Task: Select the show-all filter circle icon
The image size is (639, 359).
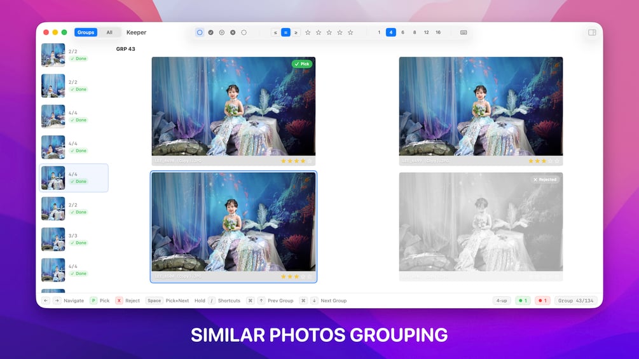Action: [x=200, y=32]
